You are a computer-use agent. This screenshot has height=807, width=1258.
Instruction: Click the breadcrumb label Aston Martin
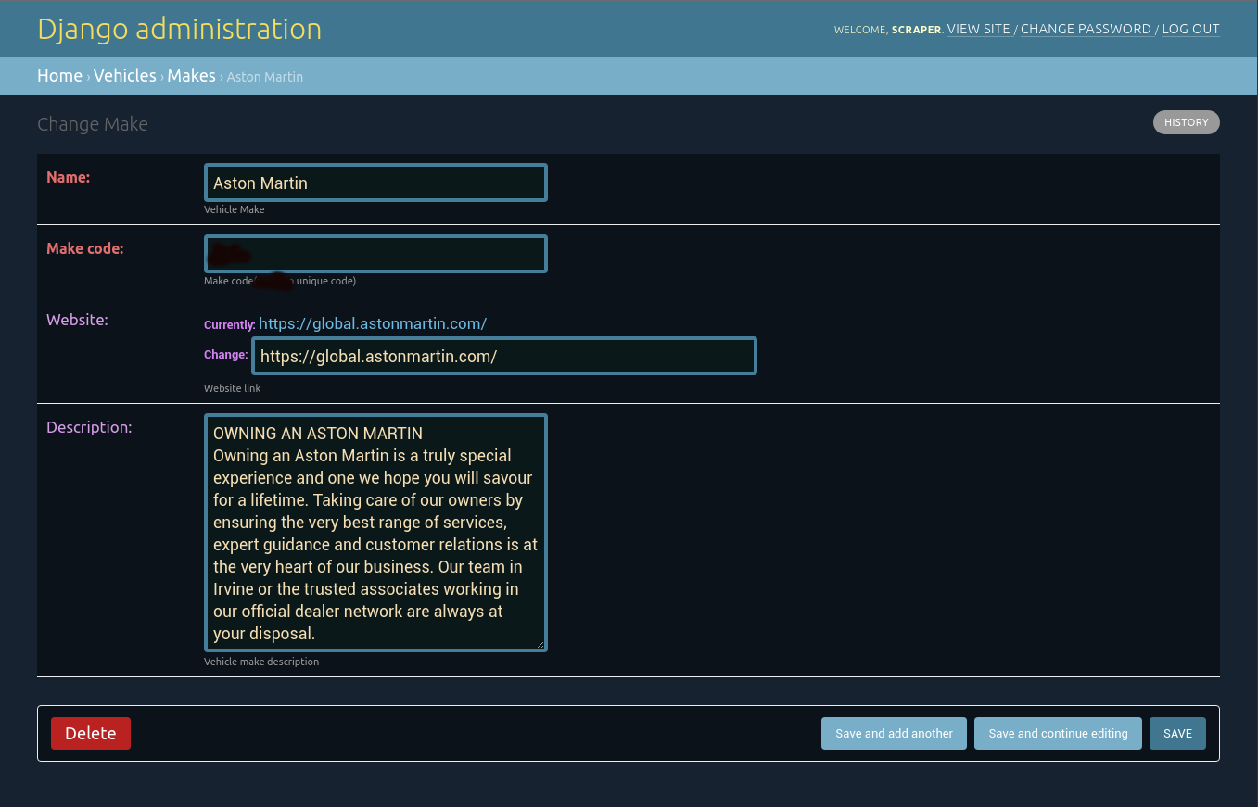point(264,76)
